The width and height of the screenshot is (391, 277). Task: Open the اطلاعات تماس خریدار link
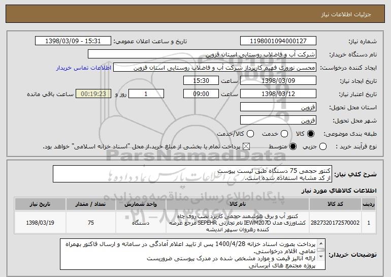coord(84,68)
